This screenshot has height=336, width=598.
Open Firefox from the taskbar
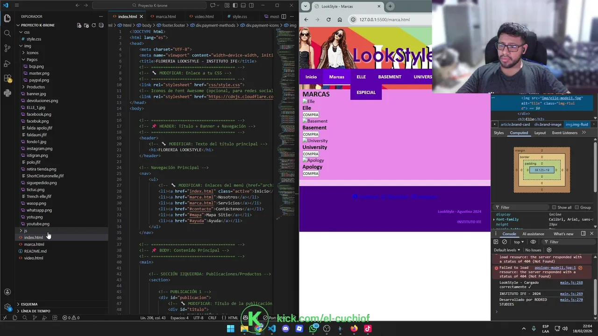pyautogui.click(x=354, y=329)
